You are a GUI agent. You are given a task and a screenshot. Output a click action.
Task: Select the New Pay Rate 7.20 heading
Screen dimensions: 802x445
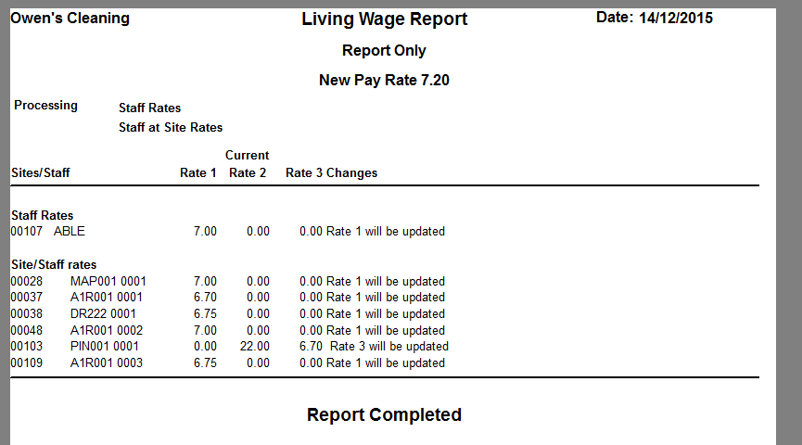tap(384, 81)
